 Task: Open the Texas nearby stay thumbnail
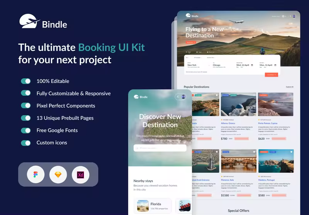(x=185, y=206)
